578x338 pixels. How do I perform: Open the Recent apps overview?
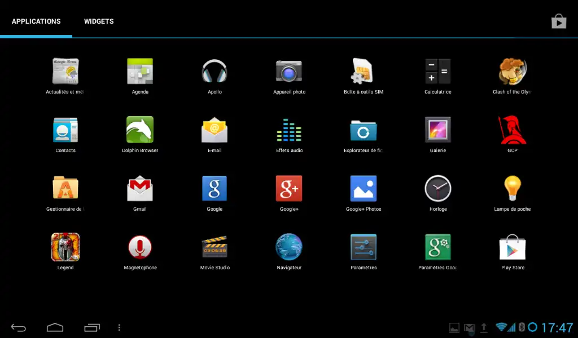[92, 327]
